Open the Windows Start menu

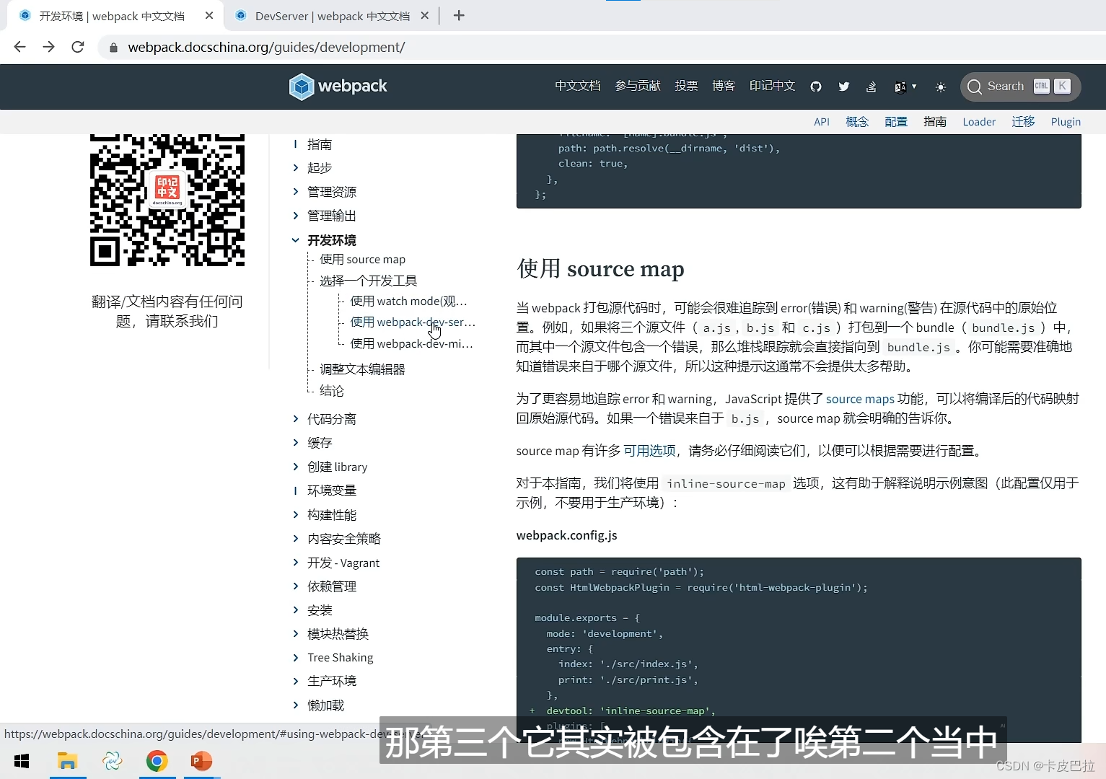pyautogui.click(x=22, y=761)
